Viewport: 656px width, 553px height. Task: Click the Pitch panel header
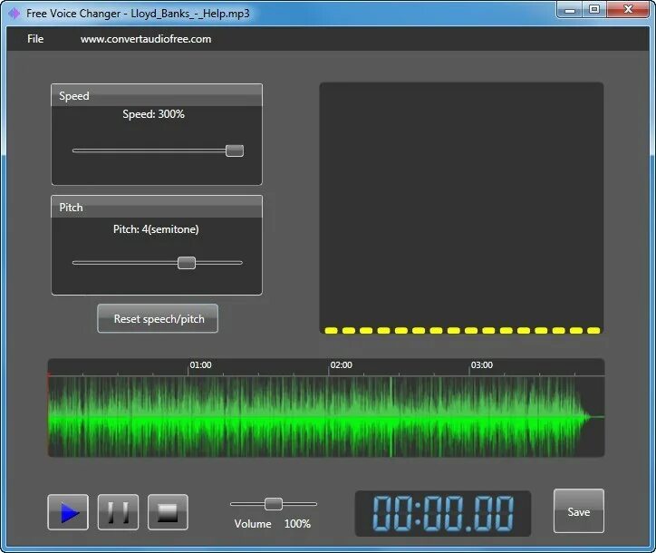[x=157, y=207]
